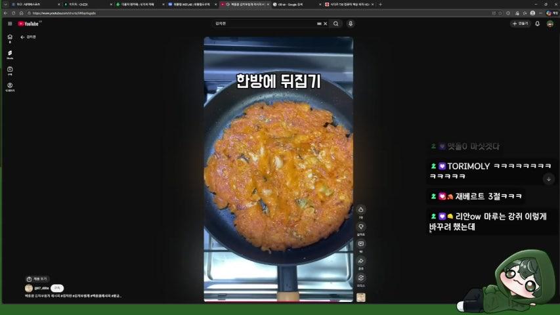Screen dimensions: 560x315
Task: Open comments on the Short
Action: [x=360, y=244]
